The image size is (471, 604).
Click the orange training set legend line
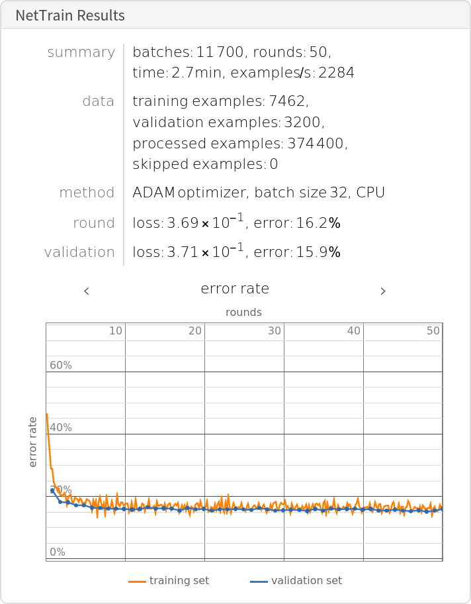pyautogui.click(x=137, y=581)
